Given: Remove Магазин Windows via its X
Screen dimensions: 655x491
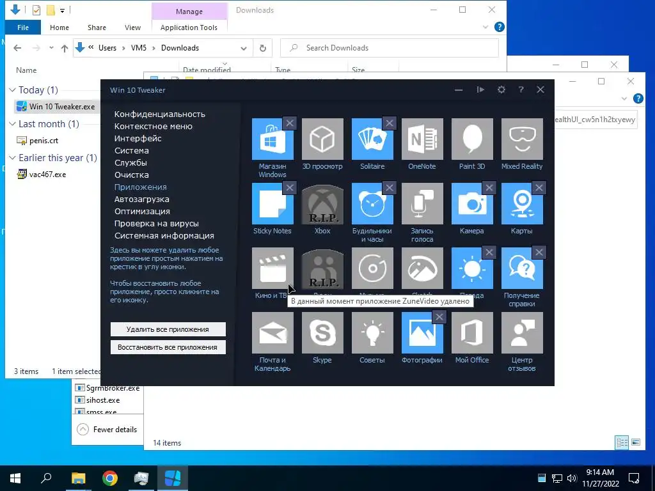Looking at the screenshot, I should coord(290,123).
